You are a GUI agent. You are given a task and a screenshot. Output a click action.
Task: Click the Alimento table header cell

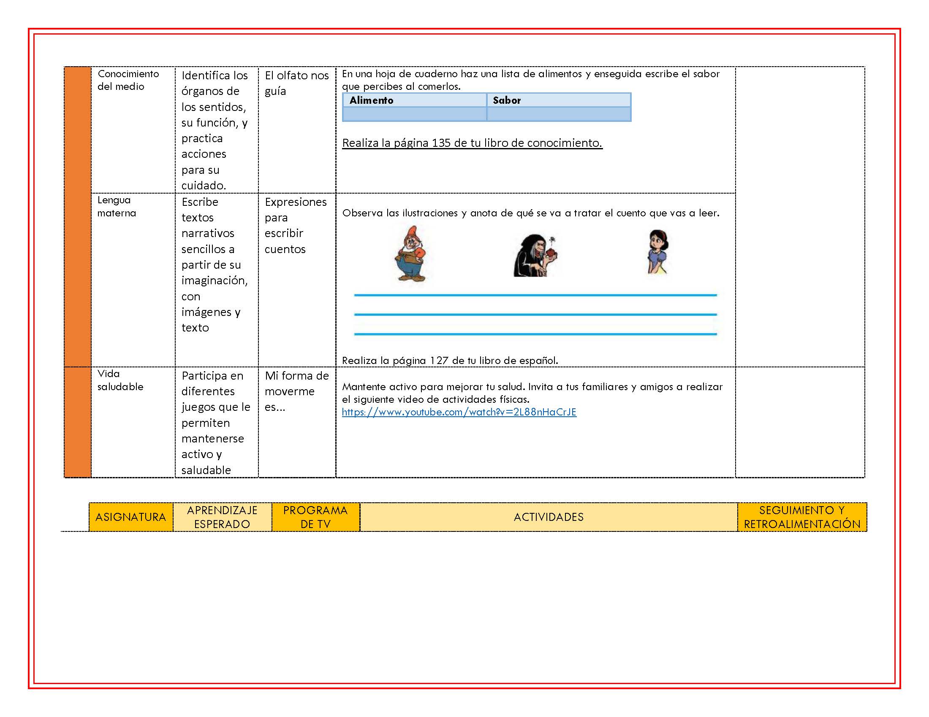tap(414, 100)
